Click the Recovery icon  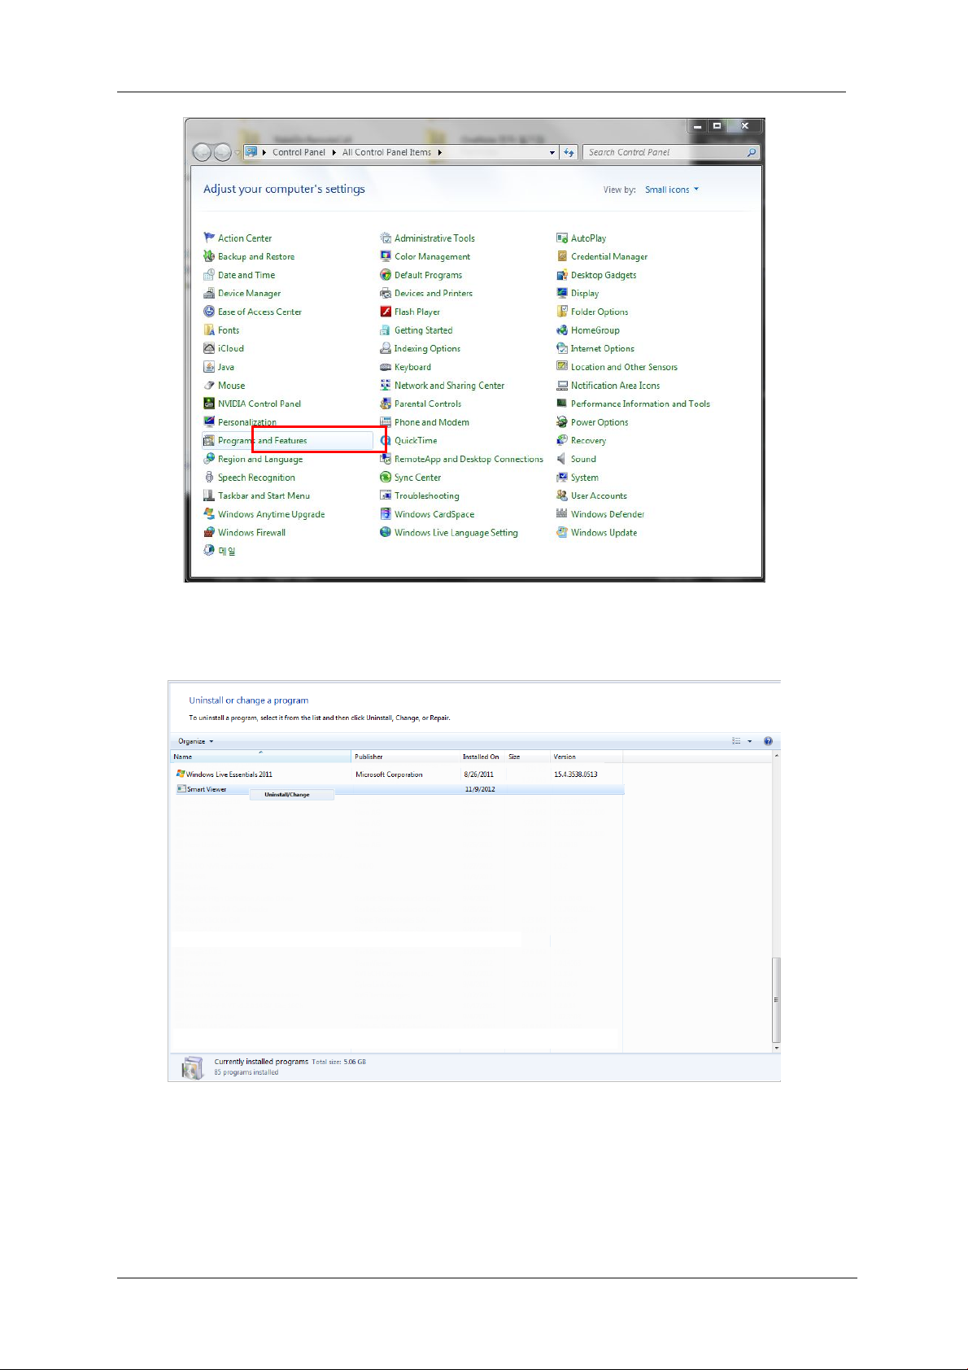(562, 440)
